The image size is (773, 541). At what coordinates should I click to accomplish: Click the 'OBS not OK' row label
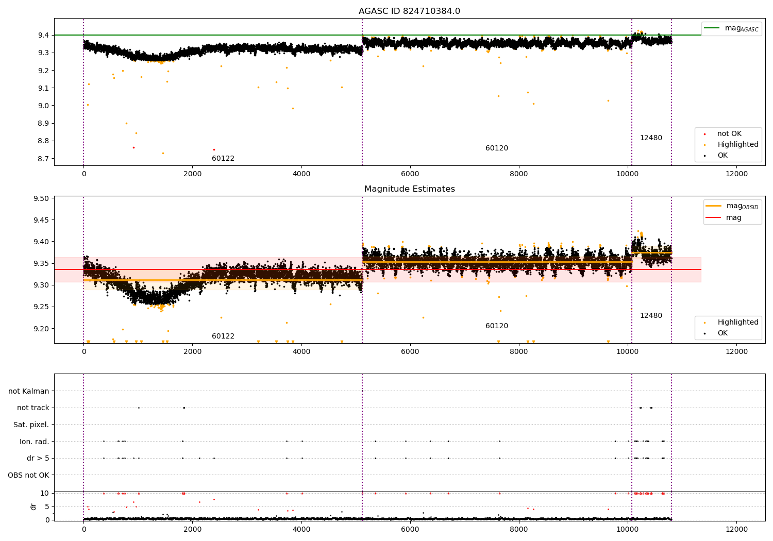click(29, 476)
